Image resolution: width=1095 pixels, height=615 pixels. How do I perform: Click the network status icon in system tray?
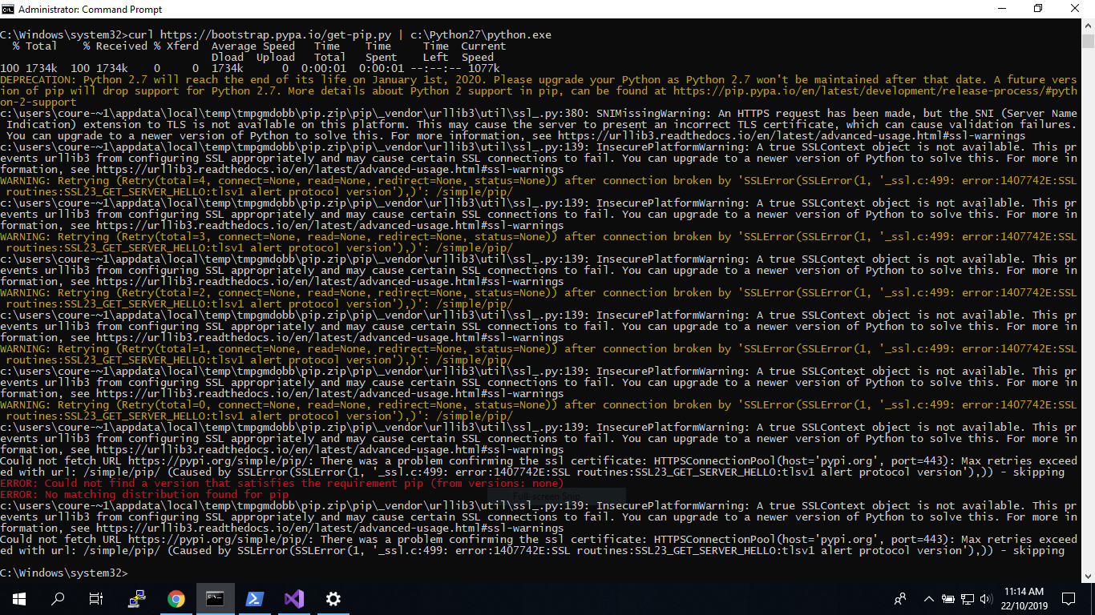968,598
